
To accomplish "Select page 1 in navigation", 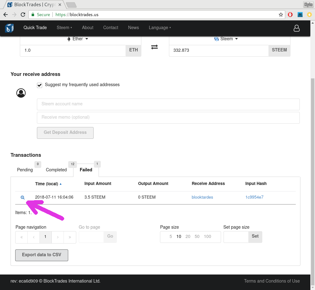I will coord(46,237).
